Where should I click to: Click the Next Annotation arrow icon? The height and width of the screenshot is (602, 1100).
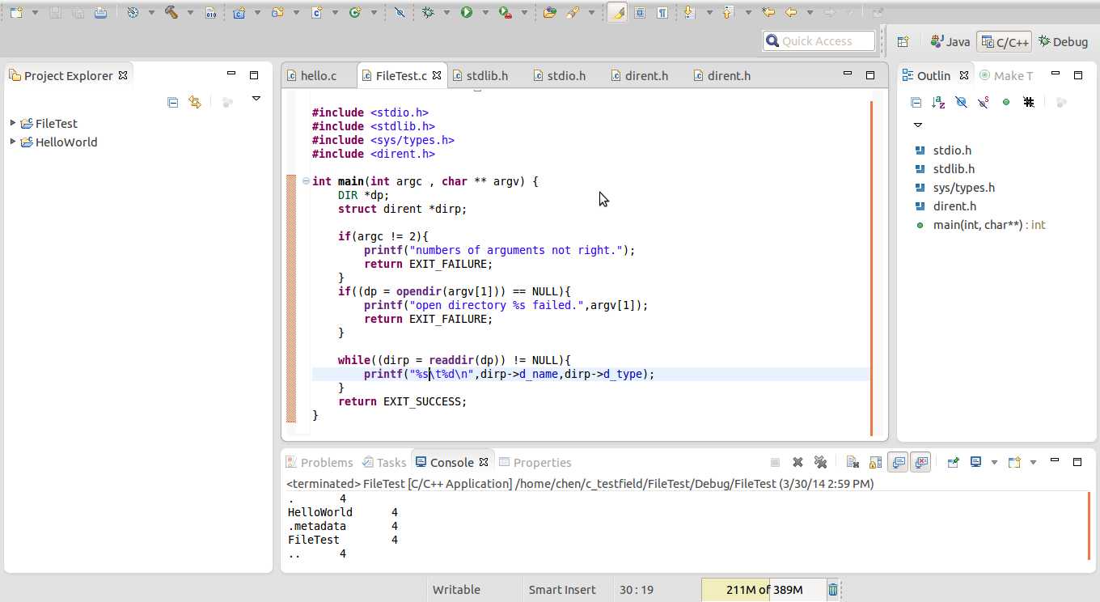pos(690,12)
